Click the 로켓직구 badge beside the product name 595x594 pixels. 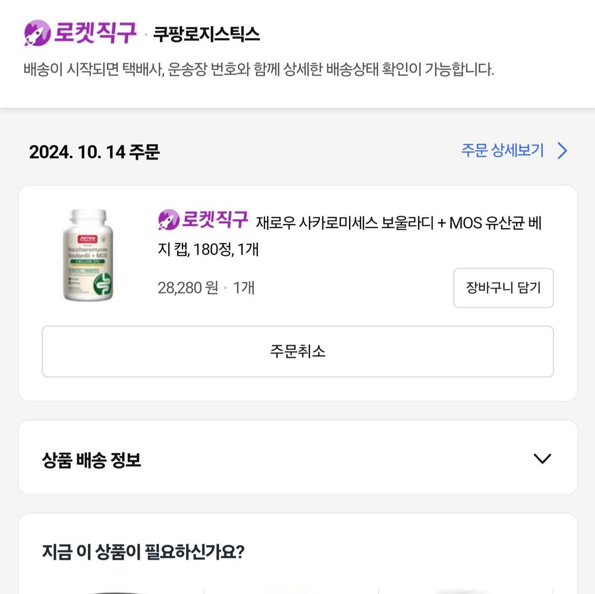[203, 220]
